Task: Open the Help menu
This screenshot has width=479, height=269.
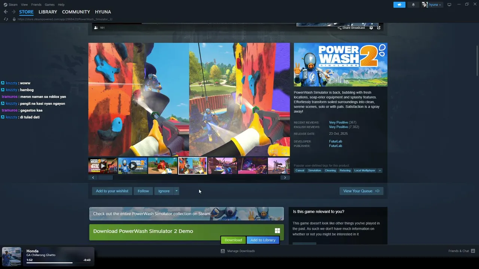Action: pos(61,4)
